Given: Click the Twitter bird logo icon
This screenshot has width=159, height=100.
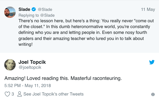Looking at the screenshot, I should click(152, 62).
